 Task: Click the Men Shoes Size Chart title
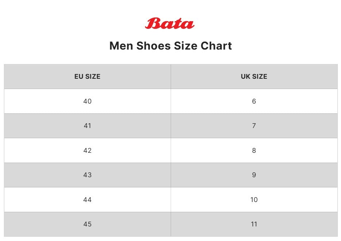click(170, 46)
